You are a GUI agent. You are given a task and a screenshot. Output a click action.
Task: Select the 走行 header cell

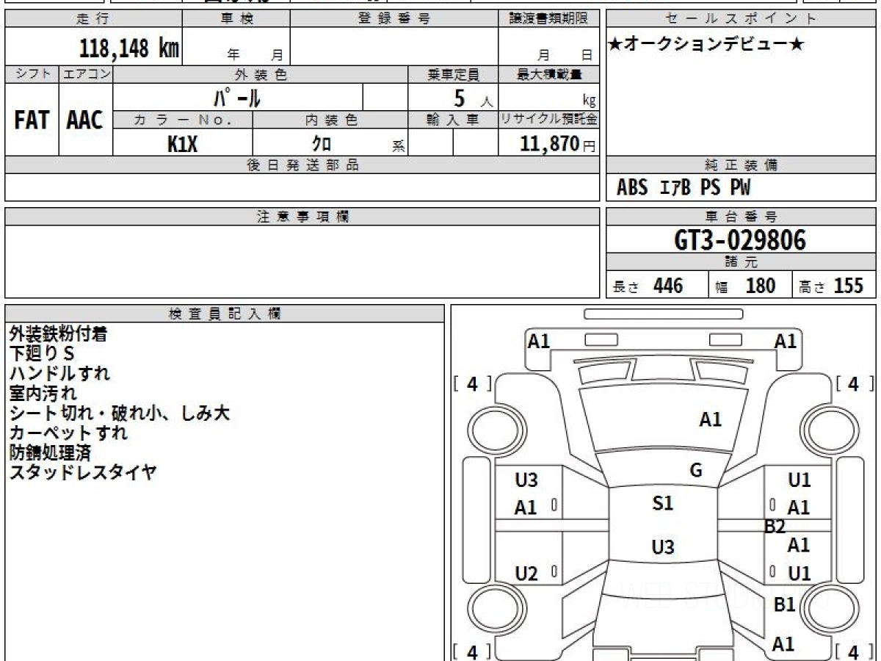click(93, 19)
